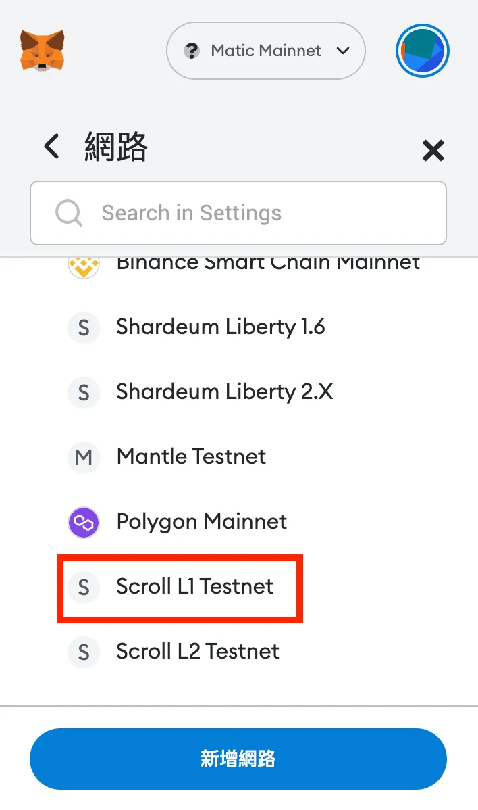Choose Binance Smart Chain Mainnet entry
This screenshot has width=478, height=810.
pos(268,264)
